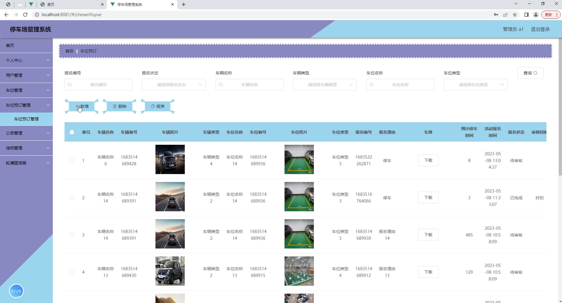The image size is (562, 303).
Task: Open a new browser tab
Action: [x=184, y=4]
